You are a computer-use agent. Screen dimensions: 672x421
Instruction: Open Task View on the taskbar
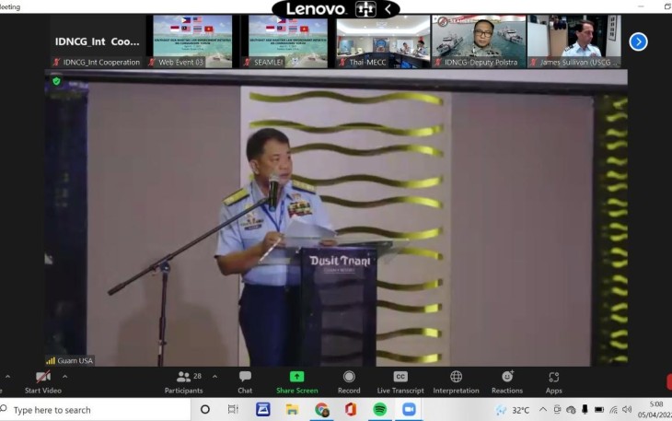(x=233, y=409)
